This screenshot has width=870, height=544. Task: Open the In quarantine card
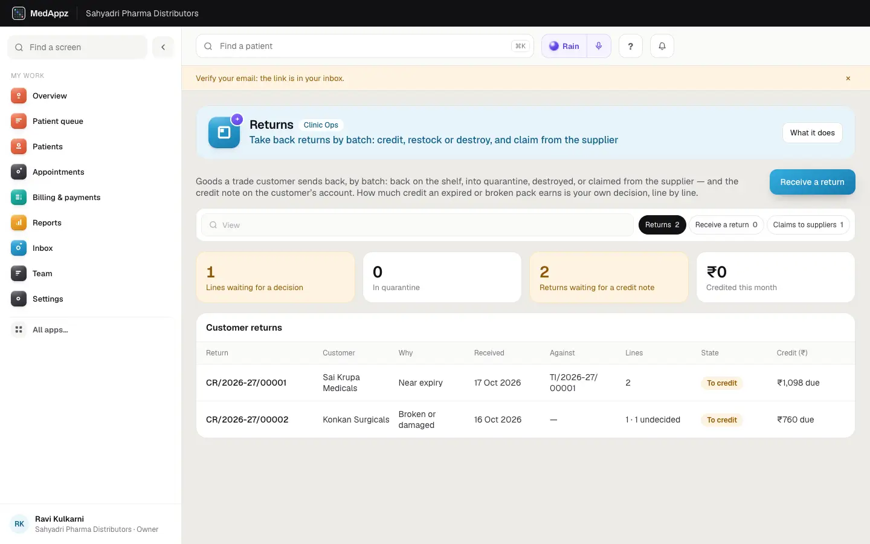pyautogui.click(x=442, y=277)
